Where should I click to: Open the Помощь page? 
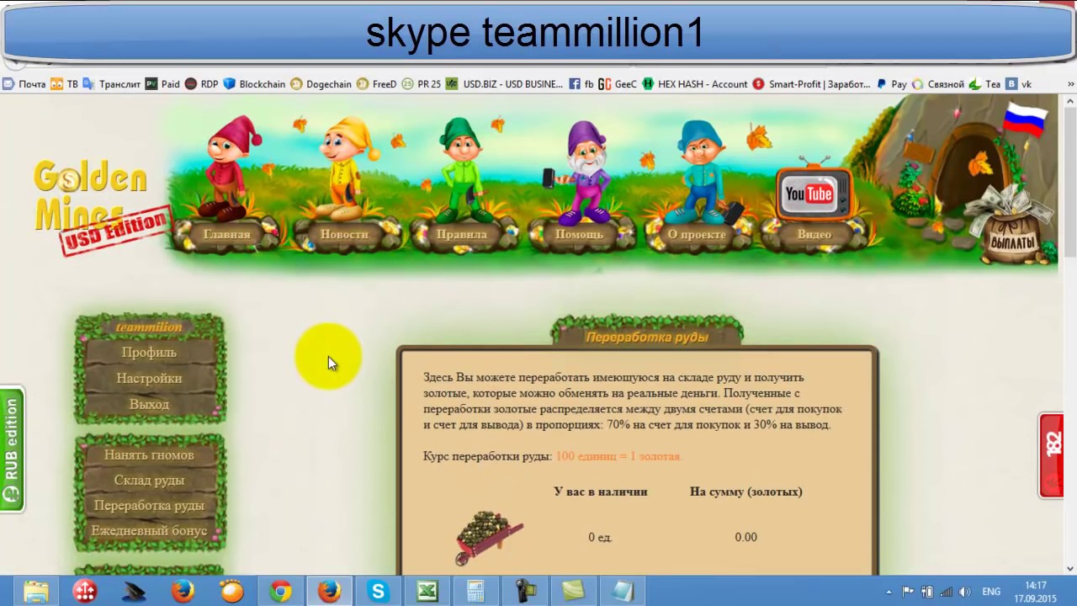point(579,235)
